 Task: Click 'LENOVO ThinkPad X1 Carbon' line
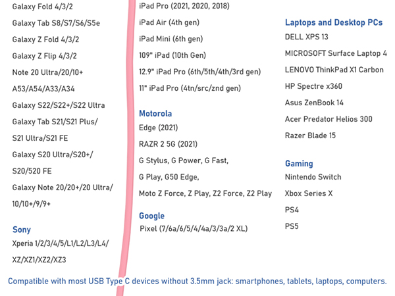point(334,70)
